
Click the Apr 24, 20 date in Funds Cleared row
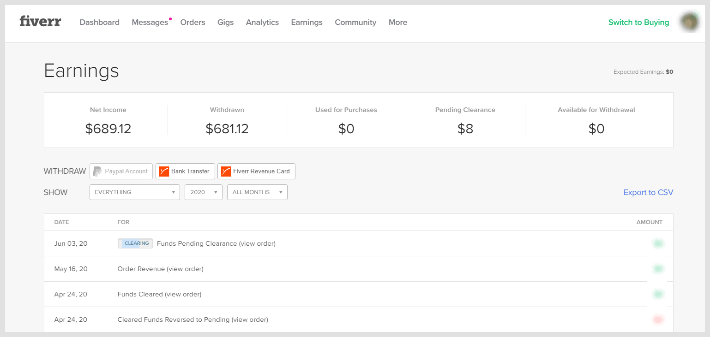71,294
